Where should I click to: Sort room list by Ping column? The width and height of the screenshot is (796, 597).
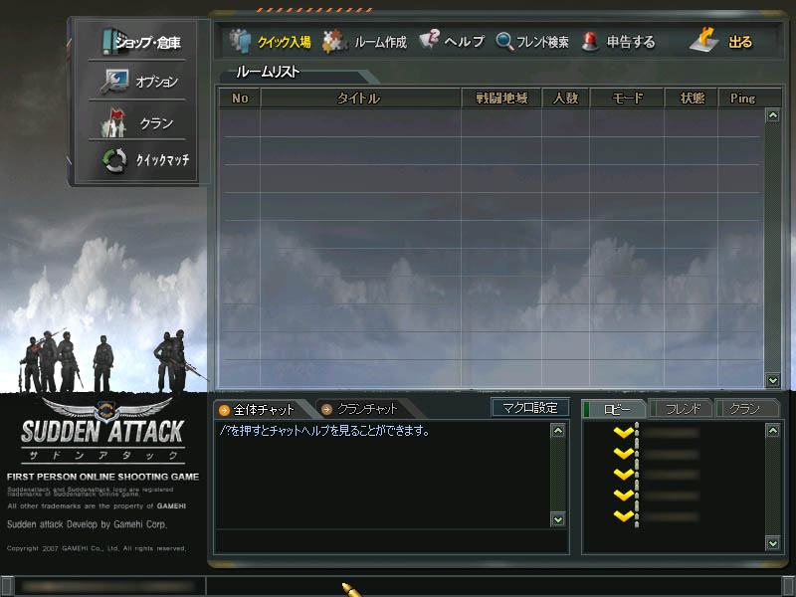click(742, 98)
